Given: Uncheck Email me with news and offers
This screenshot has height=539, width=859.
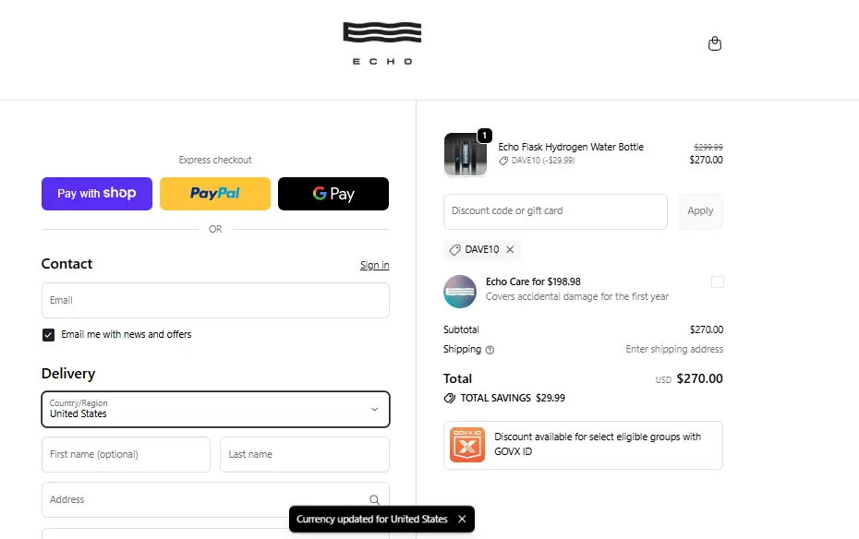Looking at the screenshot, I should click(x=49, y=335).
